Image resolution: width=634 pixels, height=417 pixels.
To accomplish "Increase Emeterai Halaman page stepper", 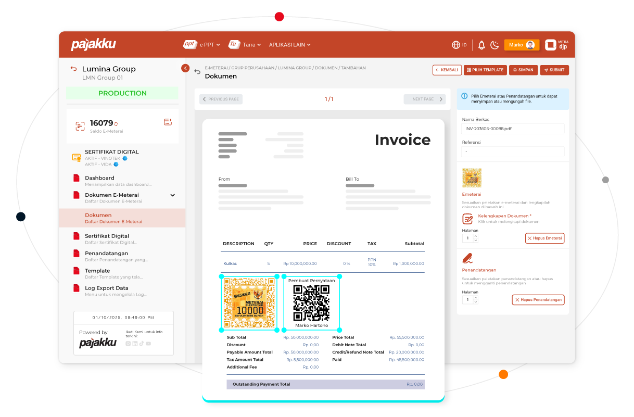I will (x=476, y=236).
